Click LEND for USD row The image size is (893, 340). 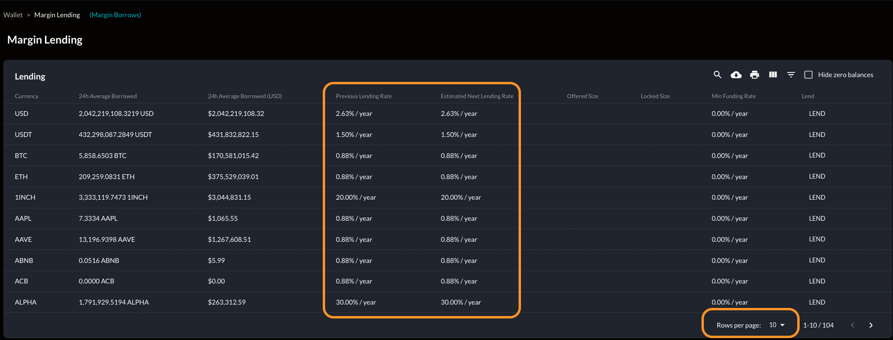point(817,113)
